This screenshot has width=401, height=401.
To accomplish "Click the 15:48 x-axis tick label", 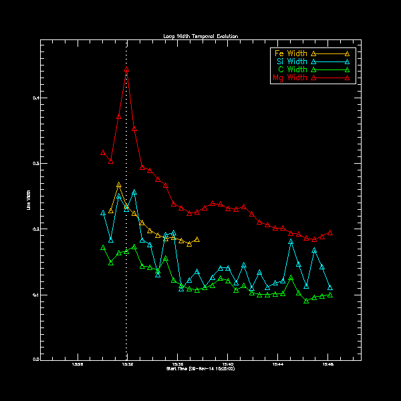I will pyautogui.click(x=327, y=364).
